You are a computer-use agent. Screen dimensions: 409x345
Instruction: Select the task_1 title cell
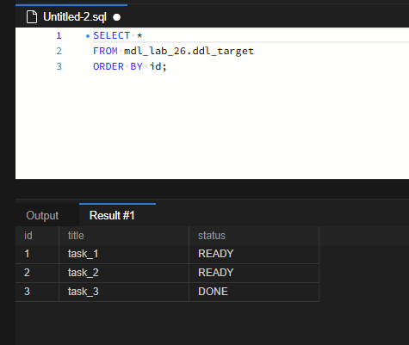(x=124, y=254)
